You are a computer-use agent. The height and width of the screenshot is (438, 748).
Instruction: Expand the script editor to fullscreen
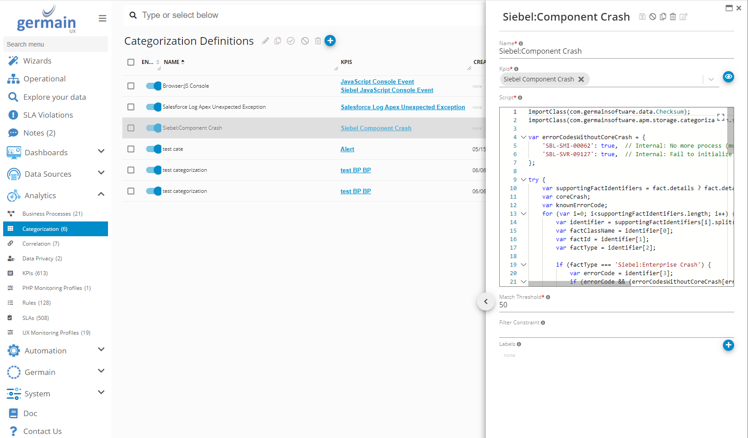pos(721,117)
